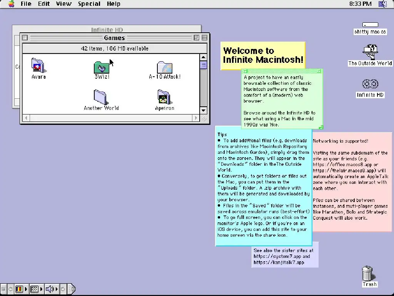
Task: Click the Games vertical scrollbar thumb
Action: tap(204, 65)
